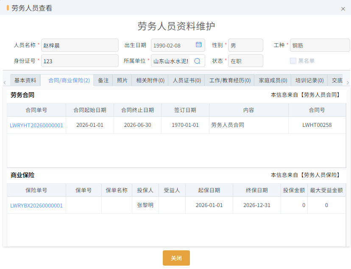The image size is (351, 269).
Task: Click the note 本信息来自【劳务人员合同】
Action: (x=306, y=95)
